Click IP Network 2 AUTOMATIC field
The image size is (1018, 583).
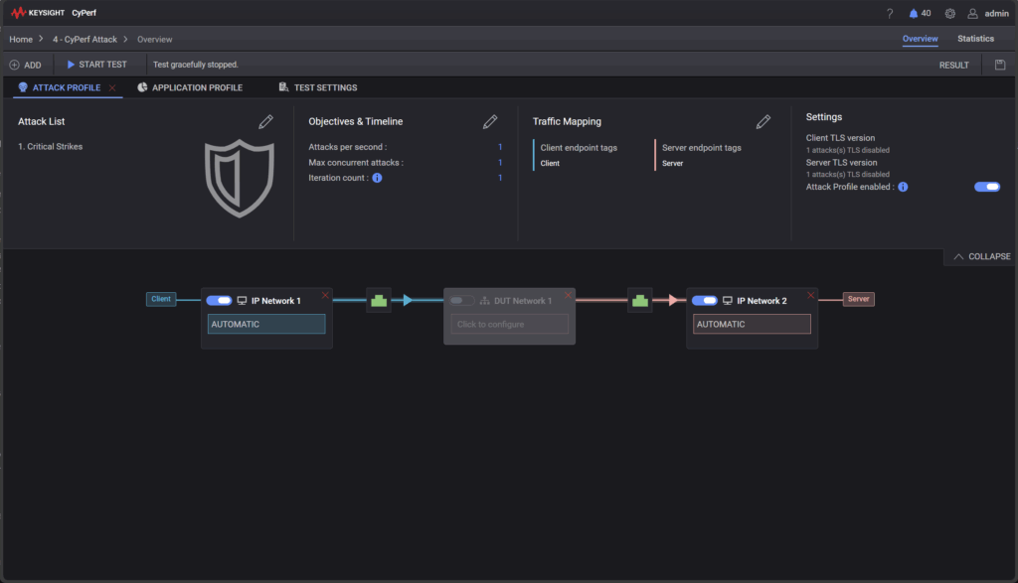(752, 324)
